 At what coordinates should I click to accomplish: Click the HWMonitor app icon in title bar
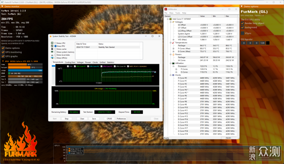tap(166, 9)
